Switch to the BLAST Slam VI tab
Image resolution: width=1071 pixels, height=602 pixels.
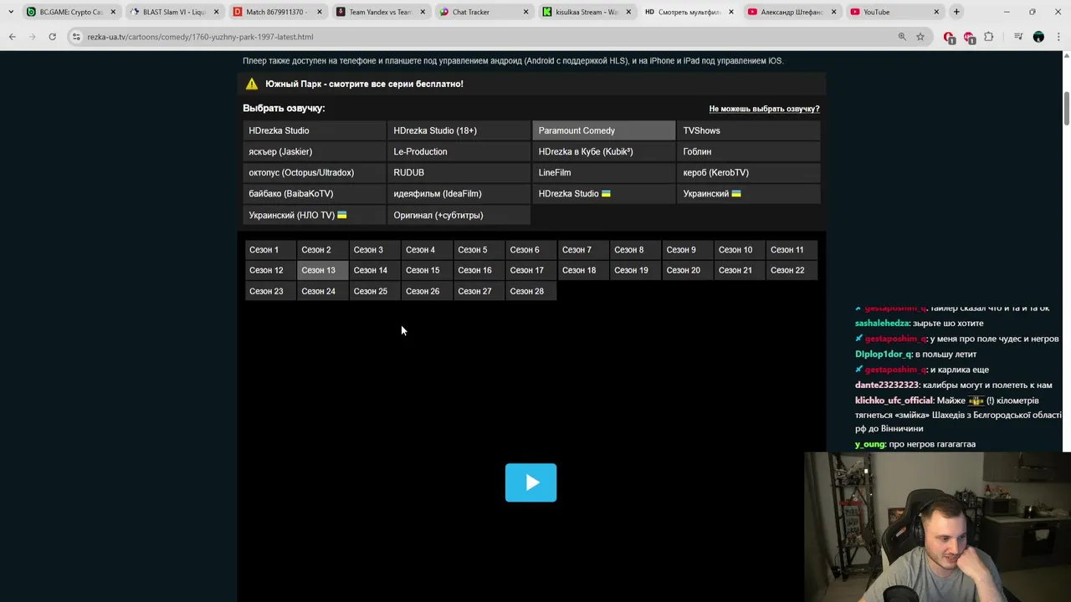click(174, 12)
